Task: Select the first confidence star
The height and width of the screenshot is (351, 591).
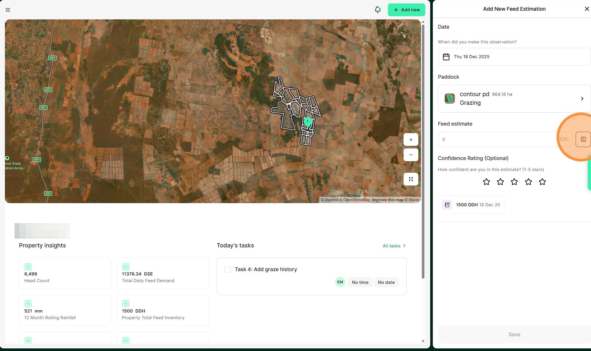Action: coord(486,182)
